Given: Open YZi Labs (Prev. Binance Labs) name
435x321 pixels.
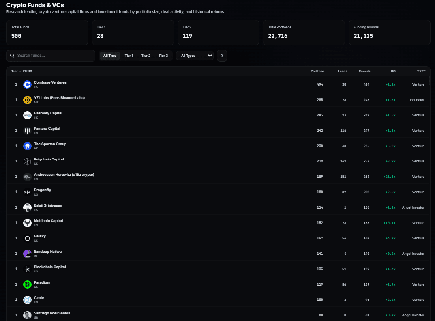Looking at the screenshot, I should click(59, 97).
